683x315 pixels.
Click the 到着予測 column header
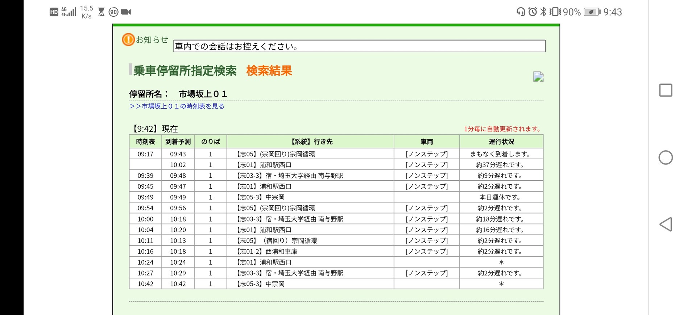tap(178, 142)
